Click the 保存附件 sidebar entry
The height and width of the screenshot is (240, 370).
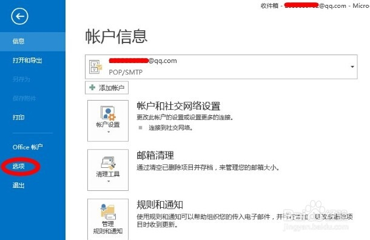click(x=24, y=98)
